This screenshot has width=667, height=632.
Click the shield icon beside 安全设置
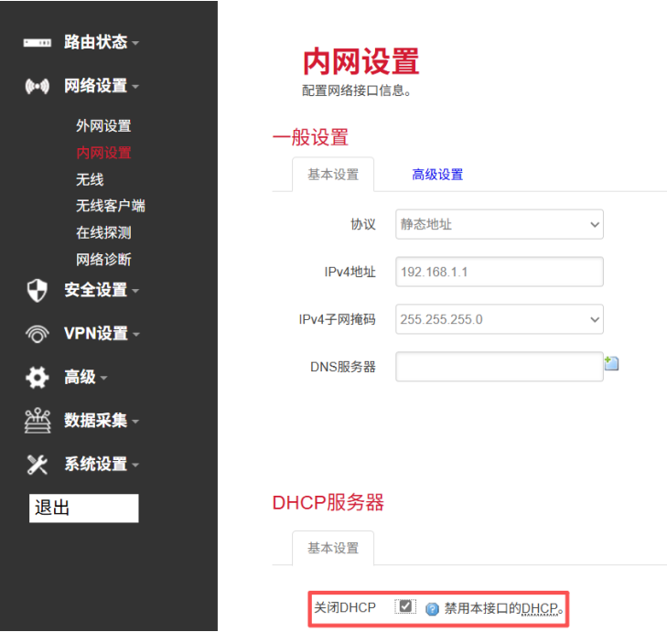pos(37,291)
